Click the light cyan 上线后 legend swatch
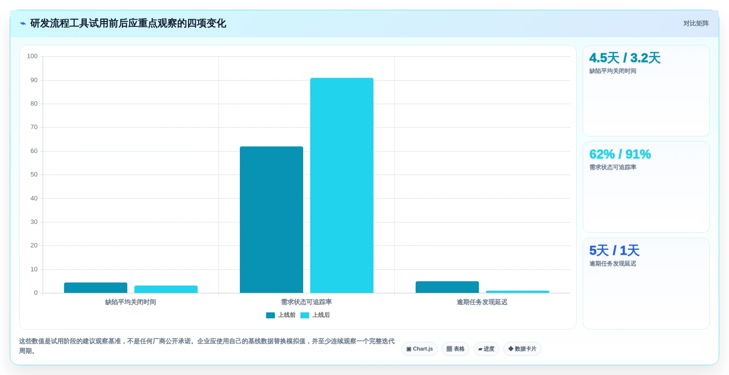The image size is (729, 375). (305, 315)
